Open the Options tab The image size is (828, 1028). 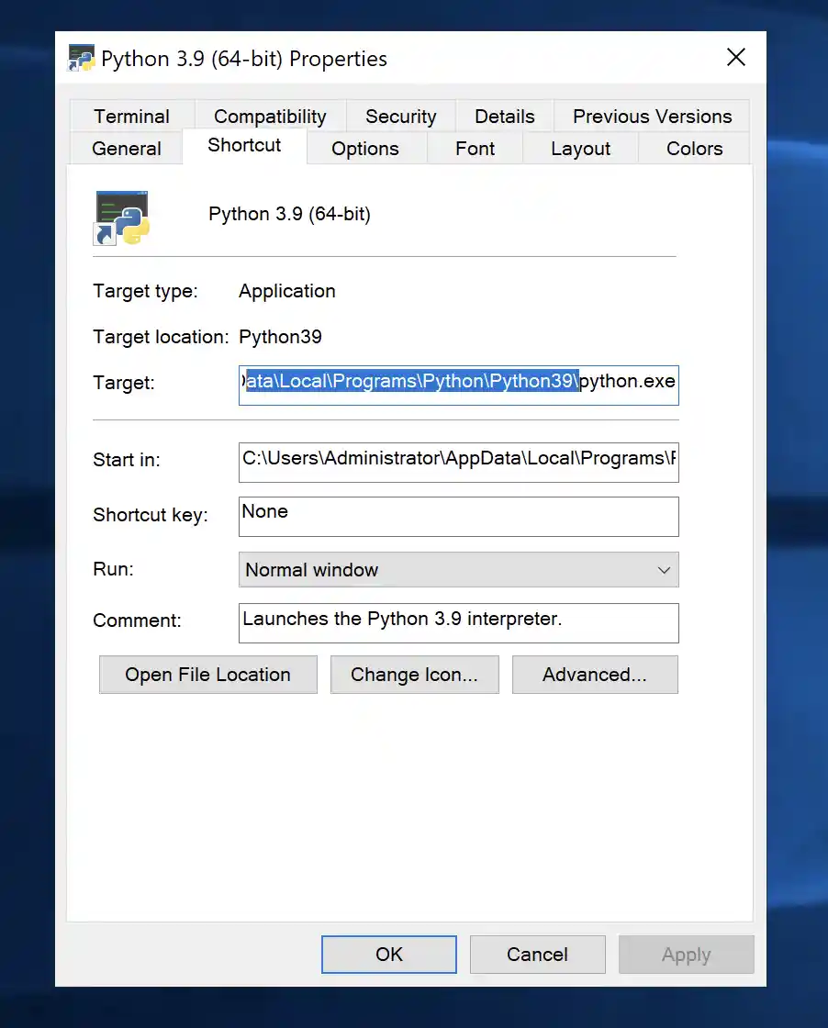365,149
